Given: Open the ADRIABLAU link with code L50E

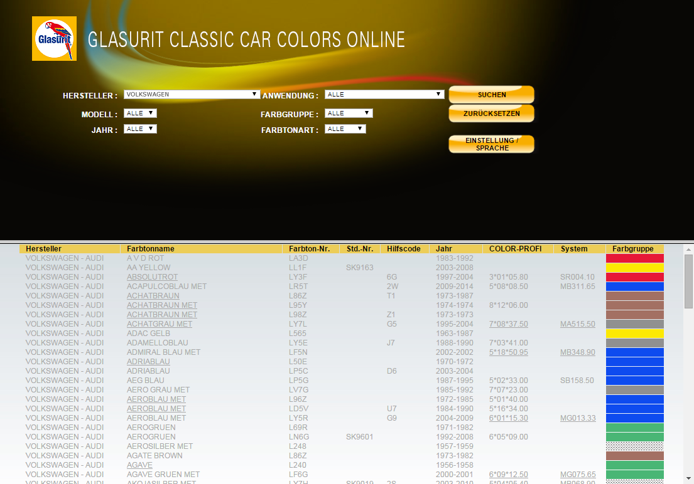Looking at the screenshot, I should [x=148, y=362].
